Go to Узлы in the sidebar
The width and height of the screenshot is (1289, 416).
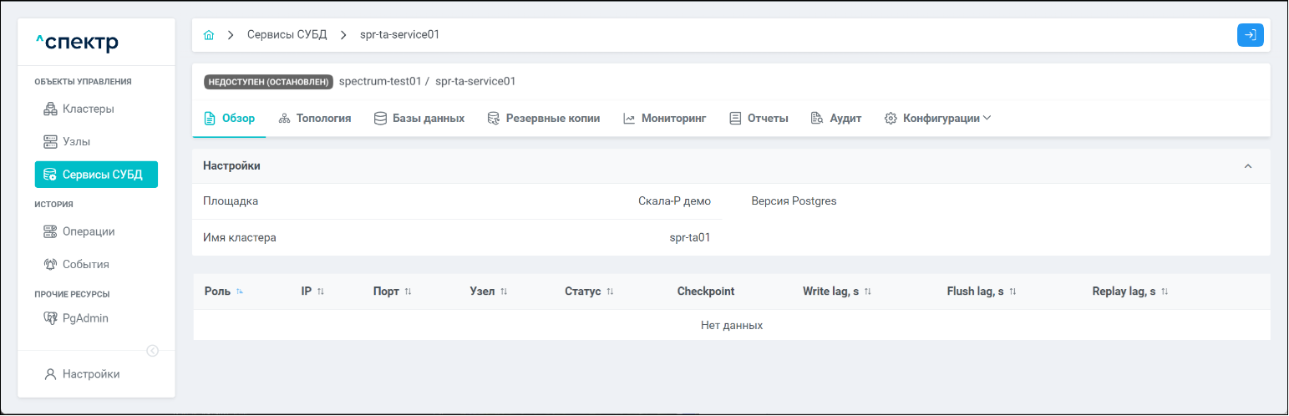point(76,142)
